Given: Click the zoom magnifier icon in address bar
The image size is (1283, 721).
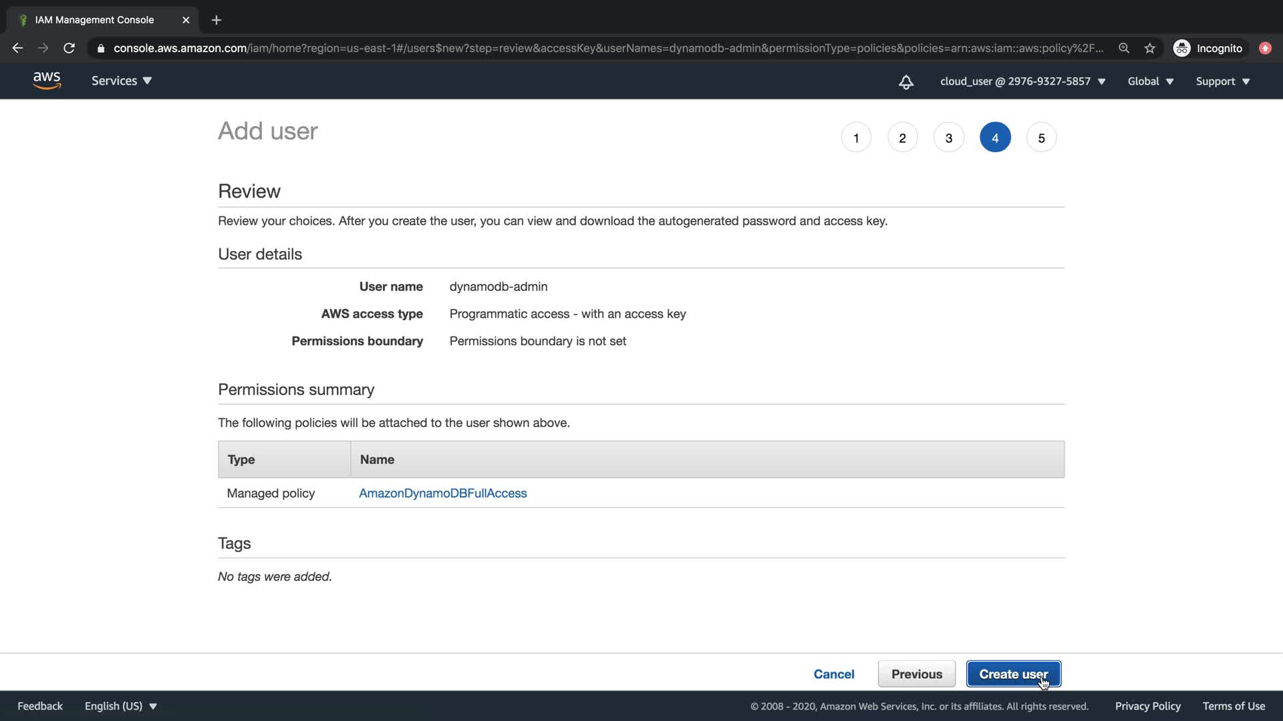Looking at the screenshot, I should (x=1124, y=48).
